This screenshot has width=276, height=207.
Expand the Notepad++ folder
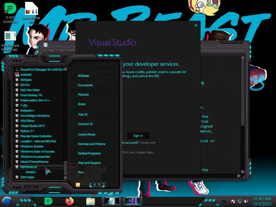tap(39, 111)
